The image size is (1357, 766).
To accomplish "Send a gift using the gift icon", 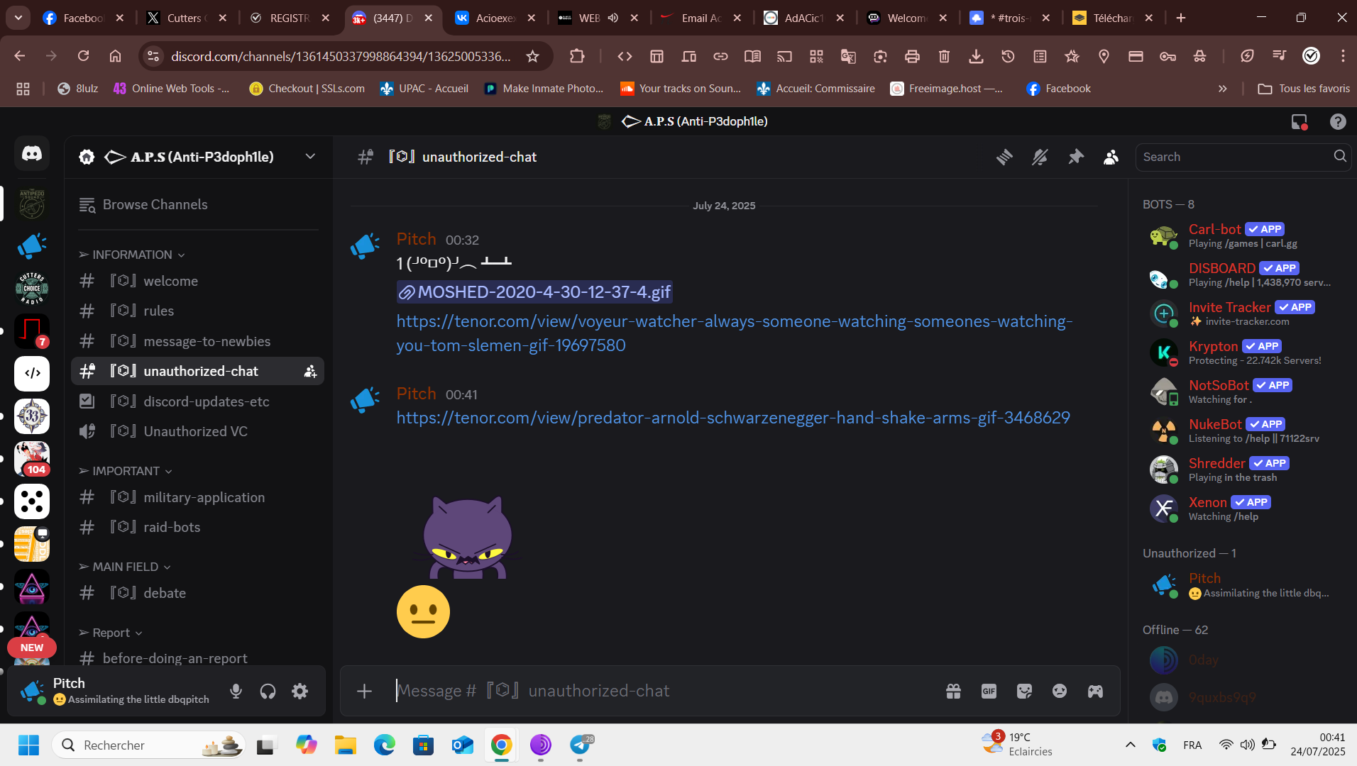I will click(953, 691).
